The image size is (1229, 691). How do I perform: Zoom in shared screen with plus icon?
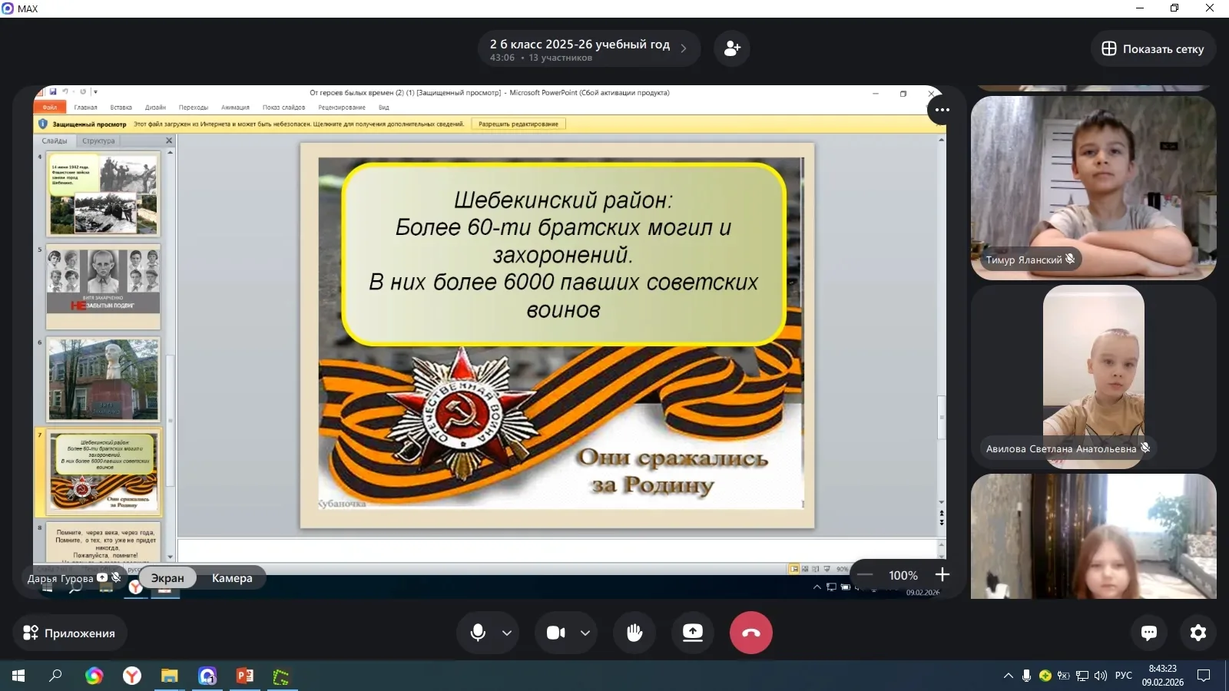[x=942, y=575]
